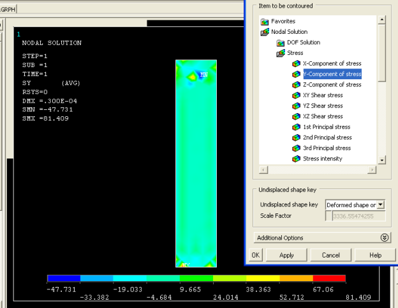Click the Favorites folder icon
This screenshot has width=398, height=308.
(x=265, y=21)
